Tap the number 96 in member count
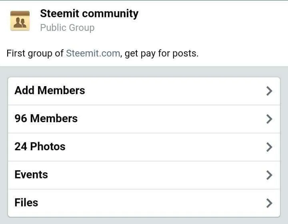This screenshot has width=288, height=224. [x=21, y=118]
